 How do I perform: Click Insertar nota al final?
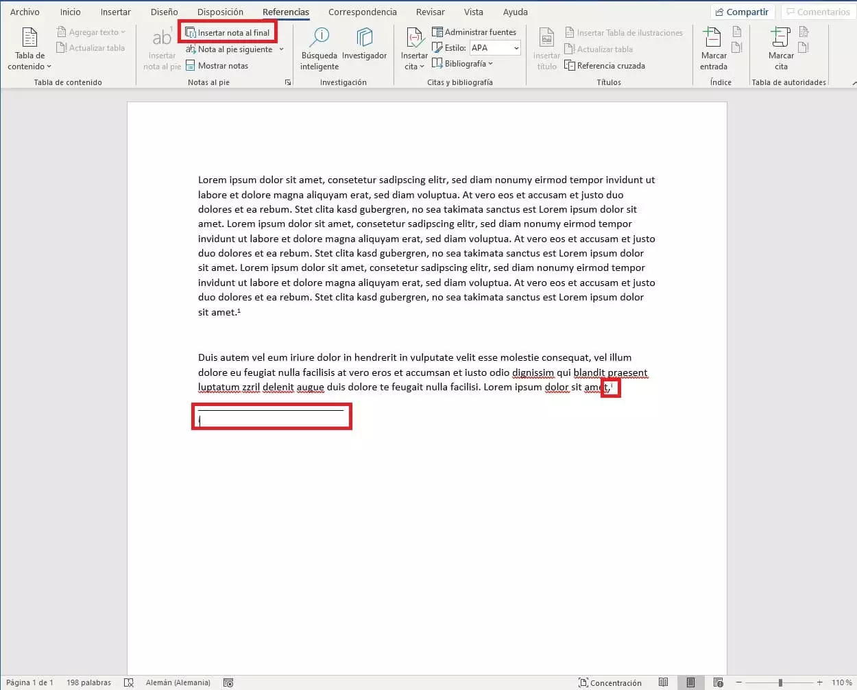tap(228, 32)
